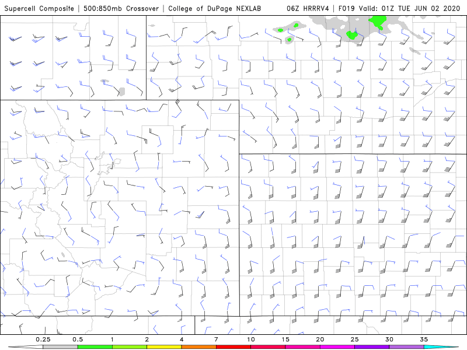467x350 pixels.
Task: Click the '25' color scale label
Action: coord(354,339)
